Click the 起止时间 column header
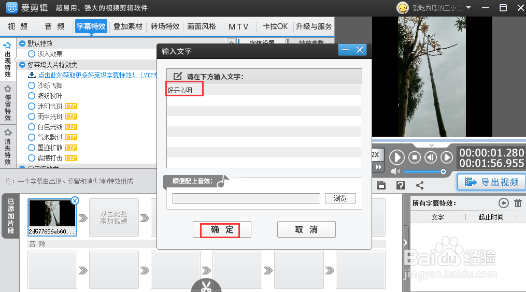 point(491,217)
